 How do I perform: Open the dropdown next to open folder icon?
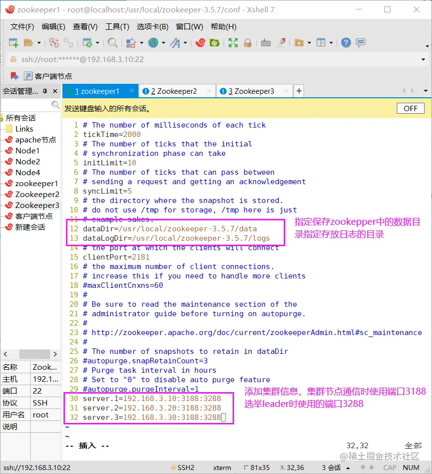[39, 43]
